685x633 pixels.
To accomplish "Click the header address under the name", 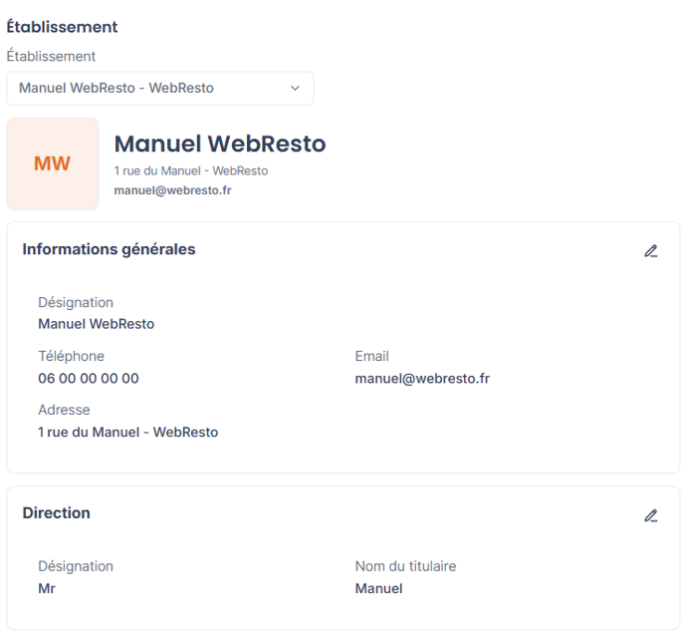I will [x=191, y=171].
